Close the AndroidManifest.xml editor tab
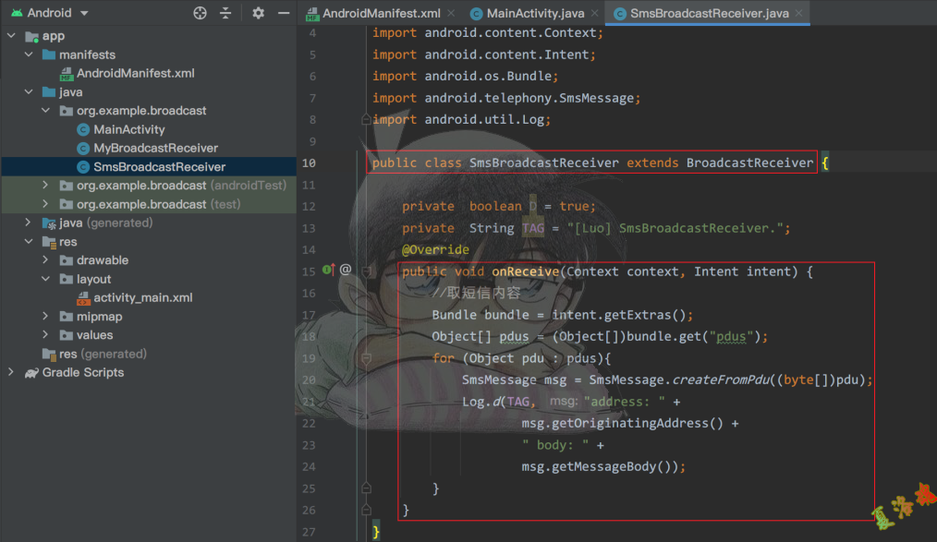The image size is (937, 542). (x=451, y=14)
